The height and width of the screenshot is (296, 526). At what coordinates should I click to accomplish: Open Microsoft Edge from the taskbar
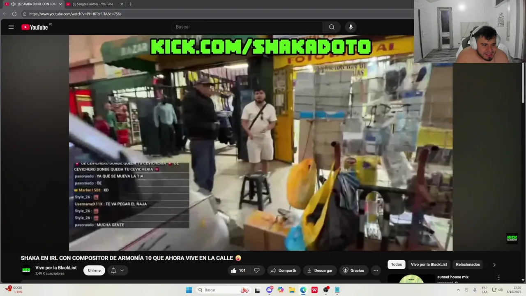[x=303, y=290]
